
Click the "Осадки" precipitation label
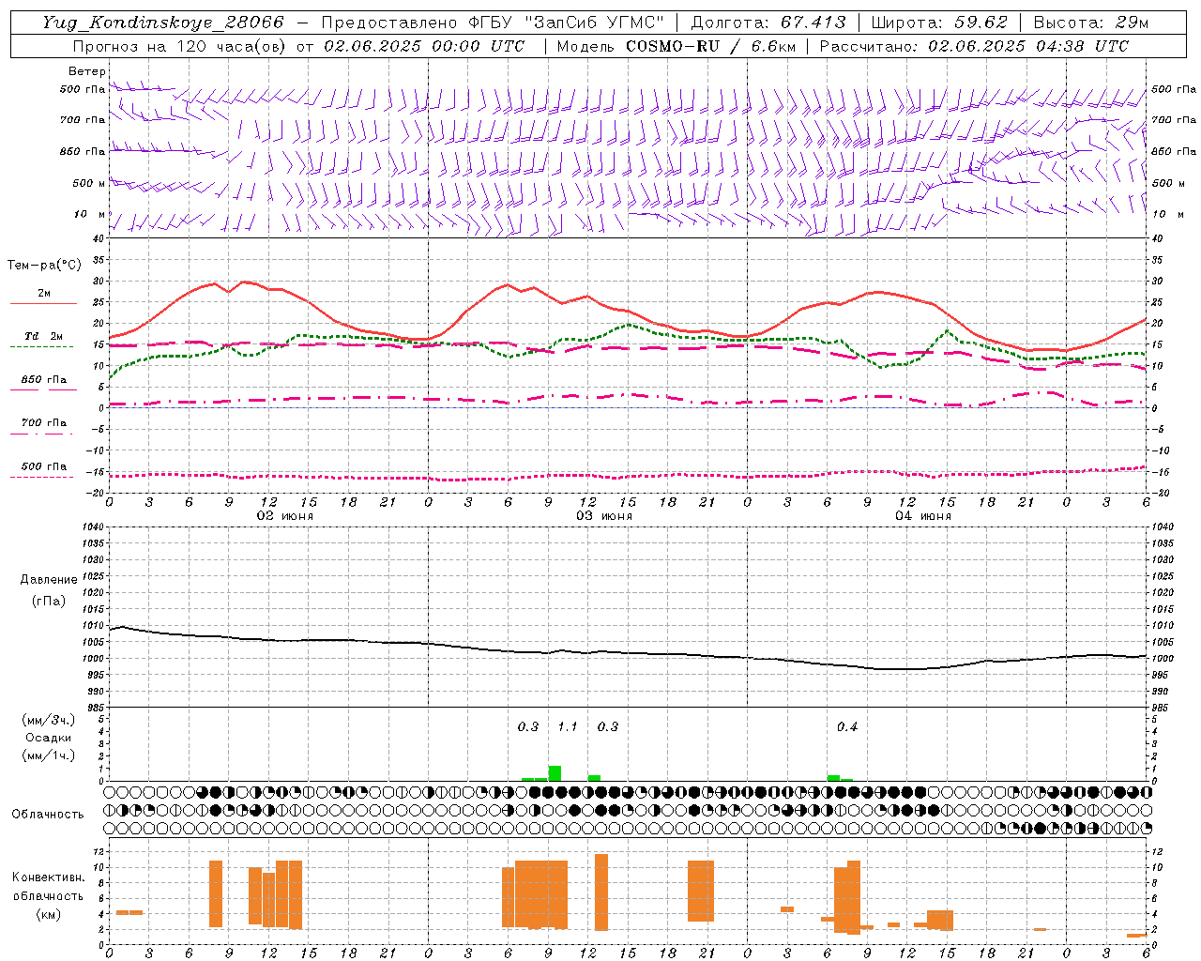pos(48,738)
